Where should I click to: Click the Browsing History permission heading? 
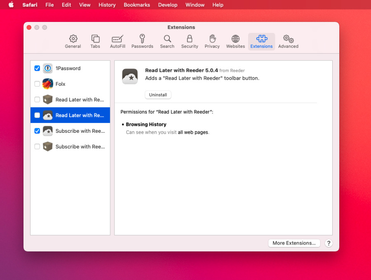(x=146, y=124)
